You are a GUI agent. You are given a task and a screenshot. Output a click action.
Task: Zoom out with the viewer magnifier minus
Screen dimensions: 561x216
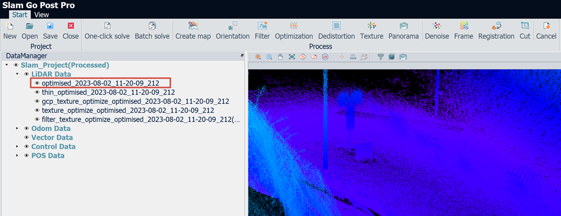click(x=270, y=57)
